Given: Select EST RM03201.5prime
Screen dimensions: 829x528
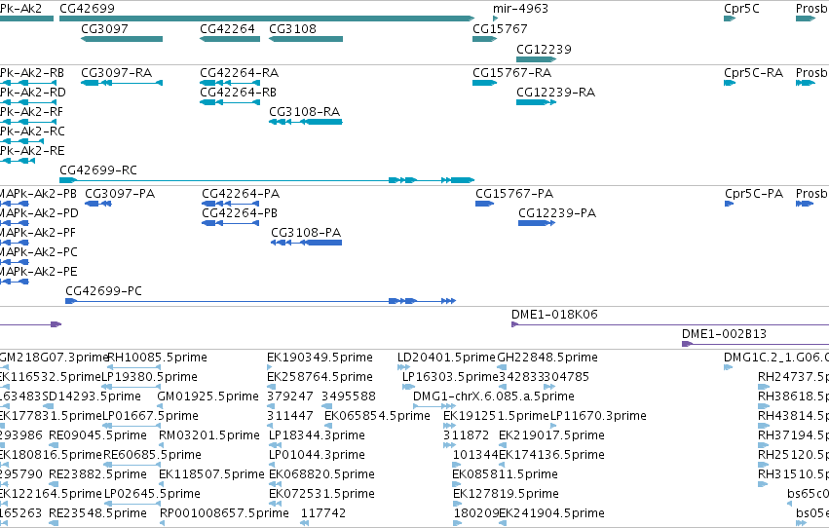Looking at the screenshot, I should point(209,435).
